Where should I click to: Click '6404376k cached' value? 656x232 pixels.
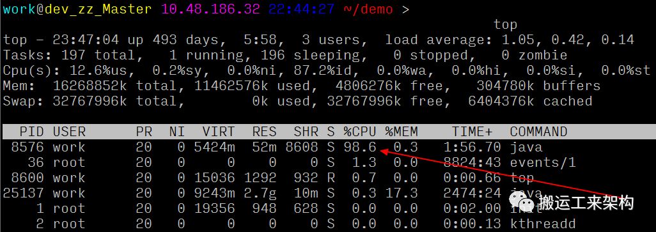(x=531, y=101)
